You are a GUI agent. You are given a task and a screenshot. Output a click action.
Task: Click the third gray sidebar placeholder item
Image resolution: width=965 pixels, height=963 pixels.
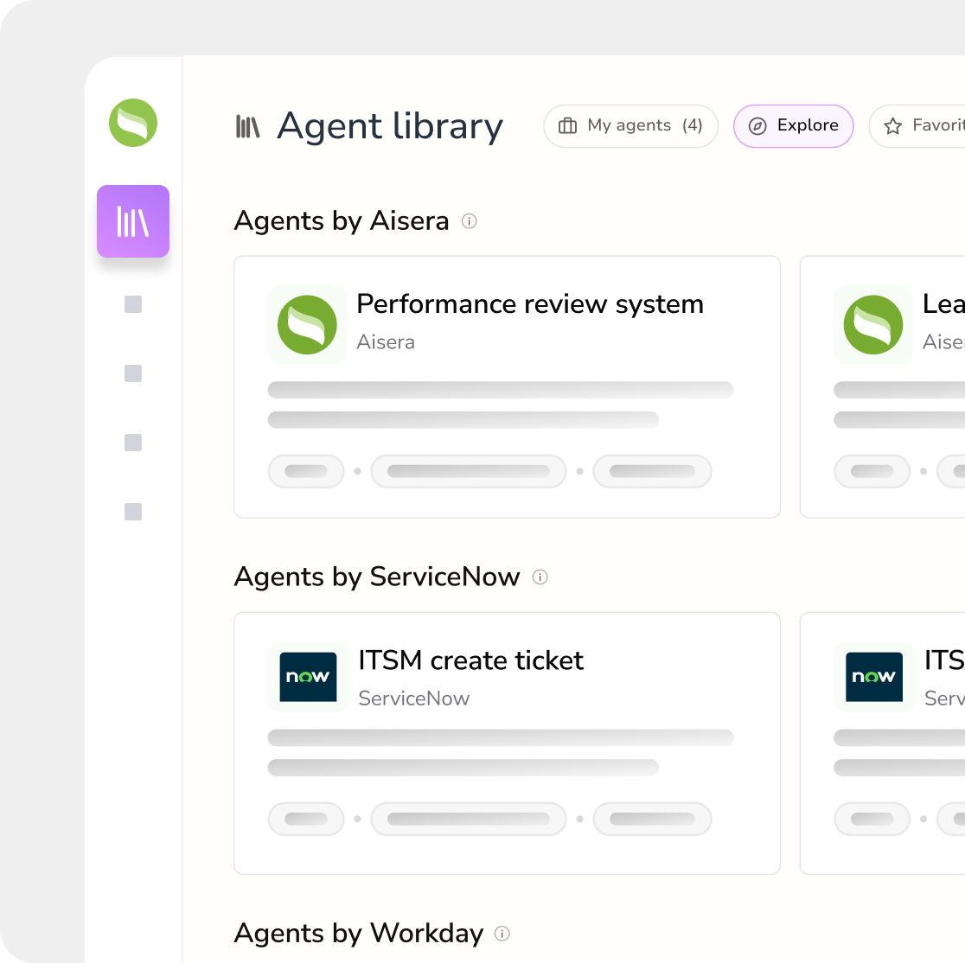(x=133, y=443)
